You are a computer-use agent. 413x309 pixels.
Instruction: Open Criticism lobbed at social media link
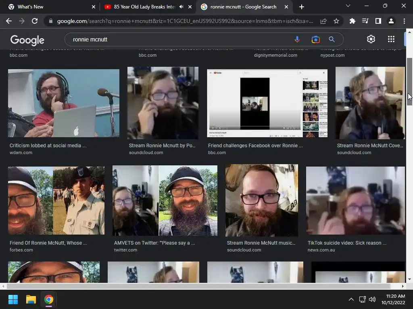pos(48,146)
